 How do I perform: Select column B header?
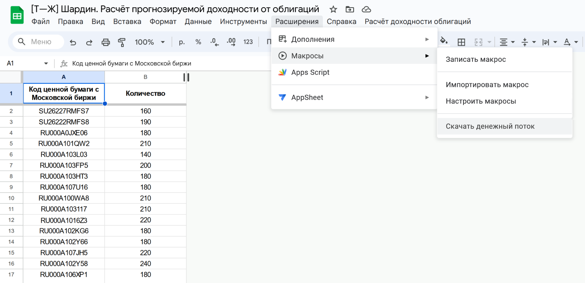click(145, 77)
